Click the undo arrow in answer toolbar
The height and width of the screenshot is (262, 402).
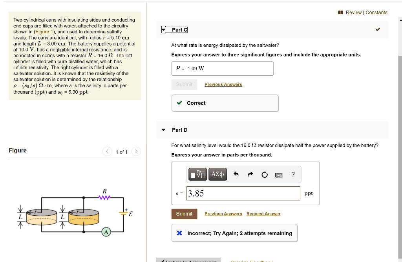tap(236, 175)
